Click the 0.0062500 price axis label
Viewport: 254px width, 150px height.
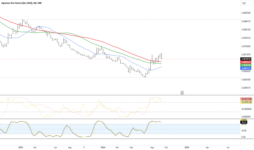[x=246, y=80]
